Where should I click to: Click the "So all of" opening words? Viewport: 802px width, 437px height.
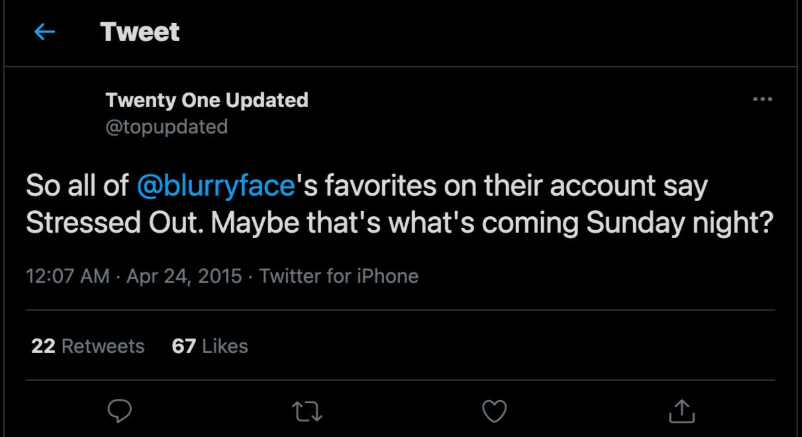pyautogui.click(x=77, y=186)
